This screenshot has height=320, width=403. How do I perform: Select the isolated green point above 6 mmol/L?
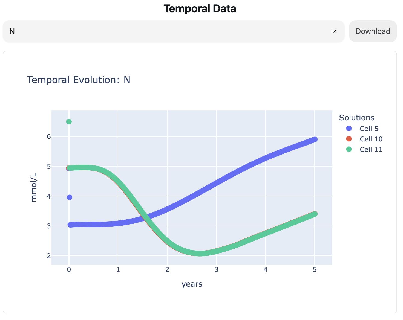coord(69,121)
